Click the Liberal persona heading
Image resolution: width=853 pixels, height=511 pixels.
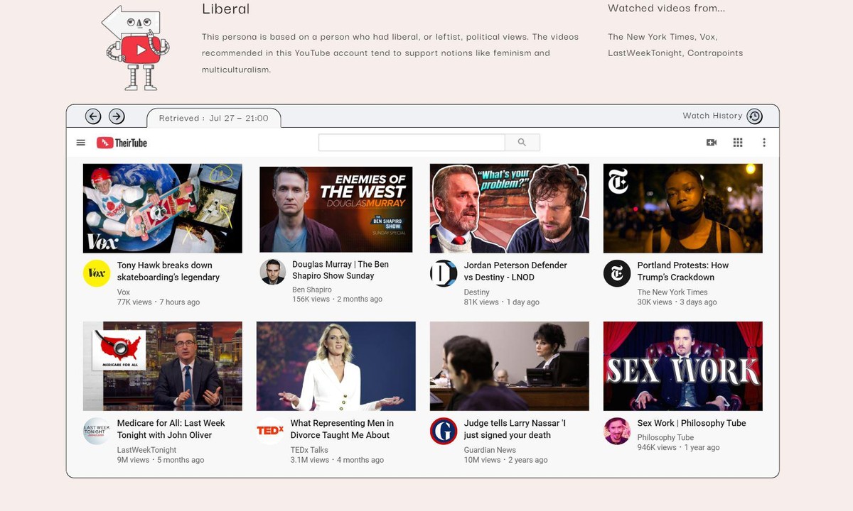pyautogui.click(x=226, y=9)
